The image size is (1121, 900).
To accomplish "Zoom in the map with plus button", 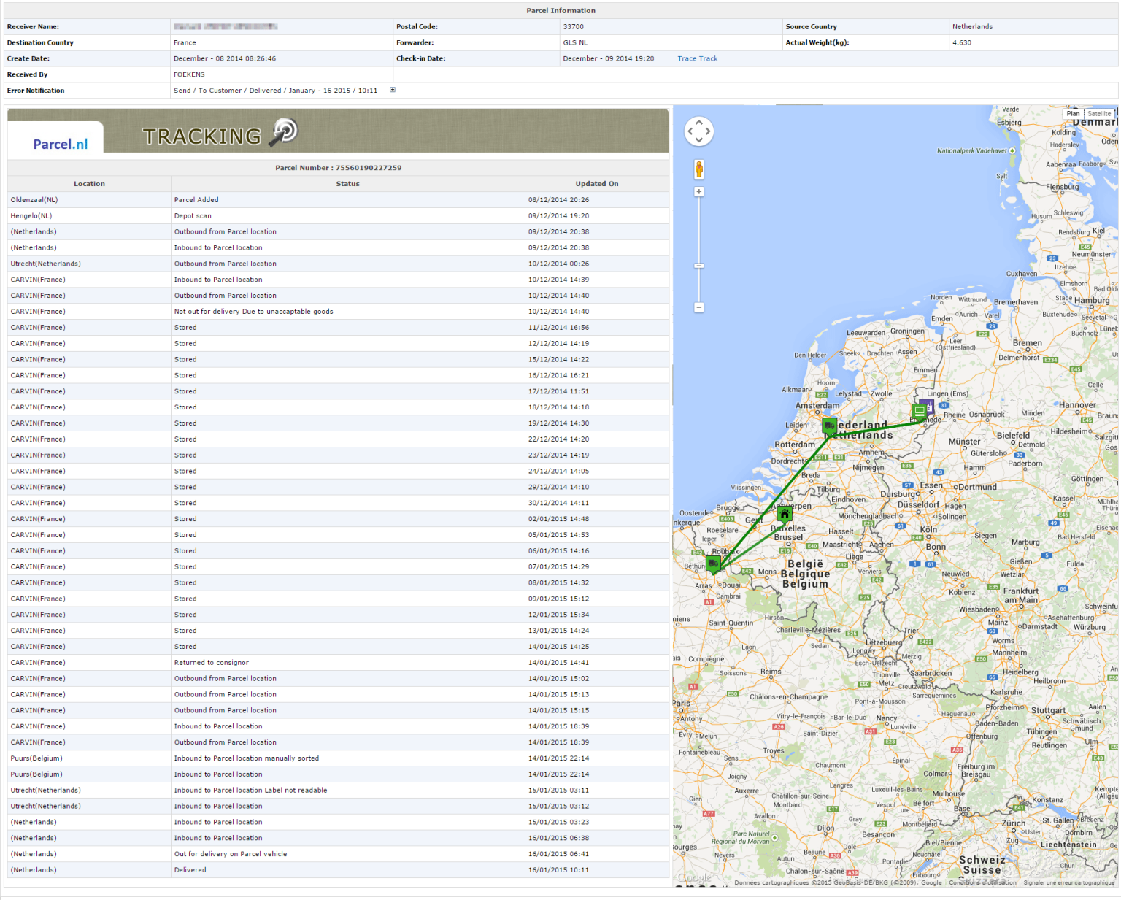I will pyautogui.click(x=698, y=192).
